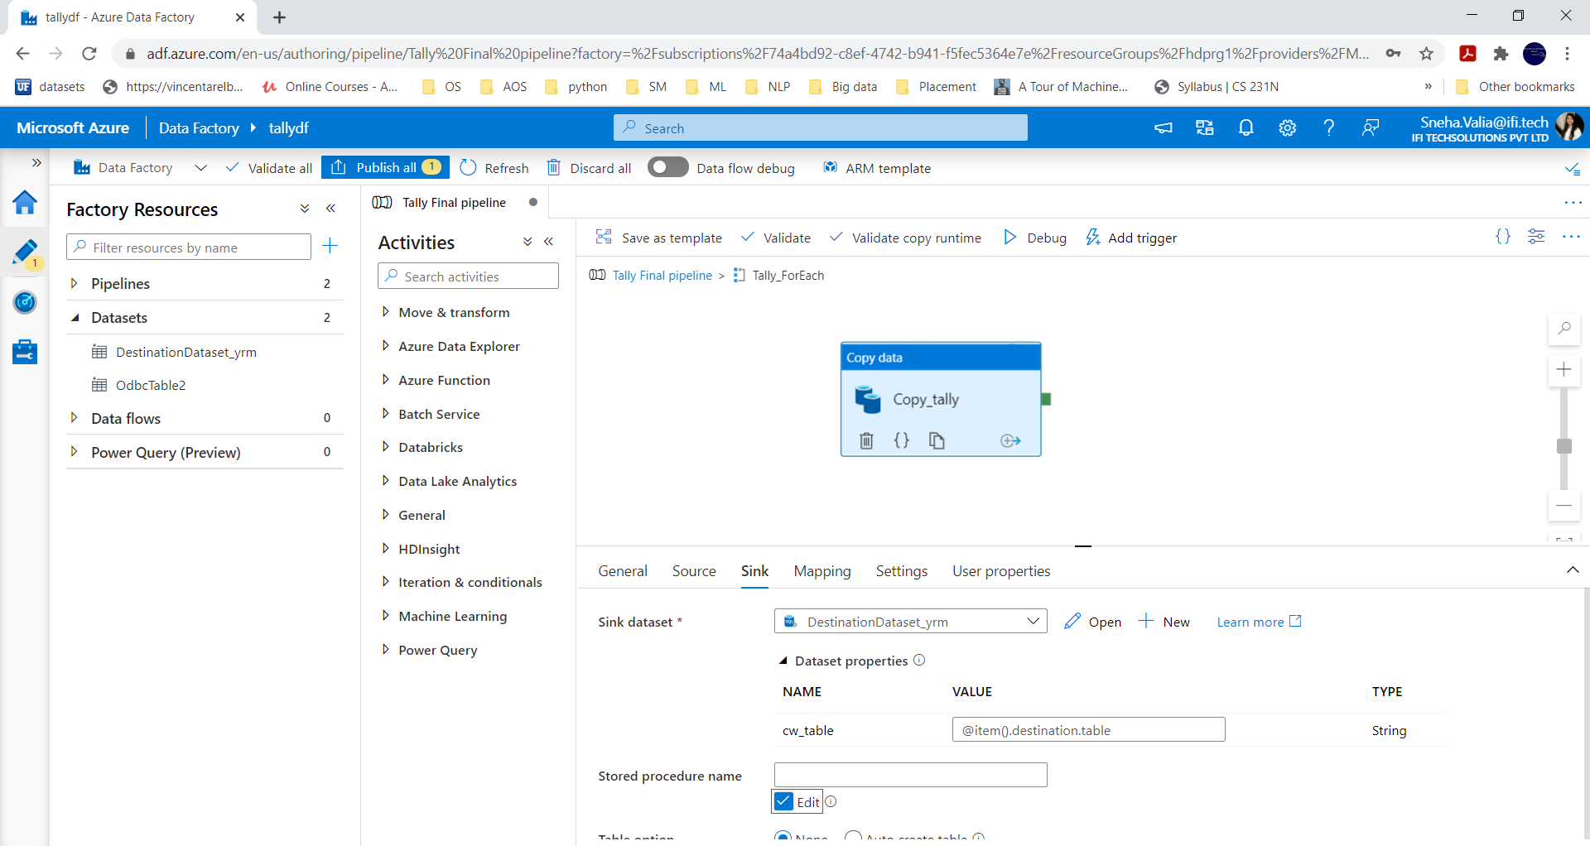Viewport: 1590px width, 846px height.
Task: Click Debug pipeline button
Action: tap(1035, 238)
